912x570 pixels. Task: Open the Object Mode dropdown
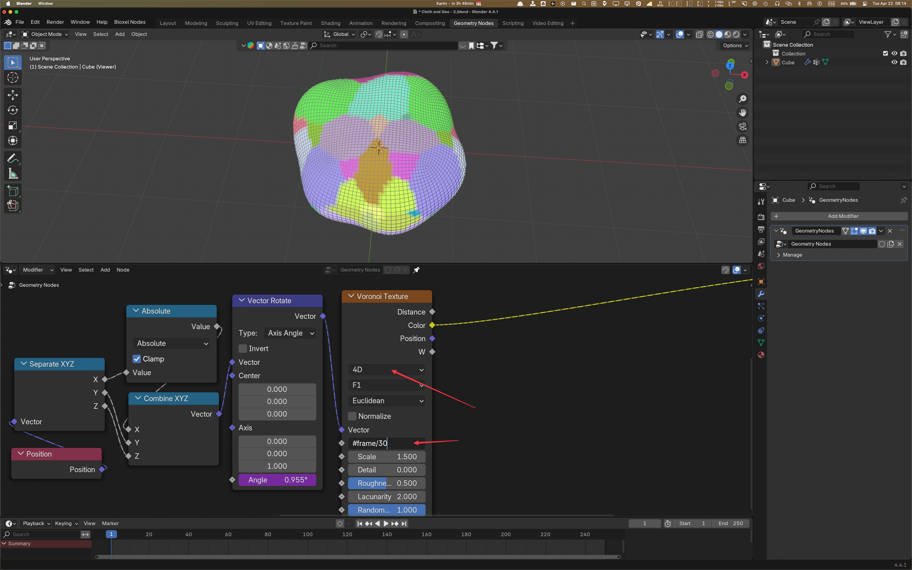coord(45,34)
